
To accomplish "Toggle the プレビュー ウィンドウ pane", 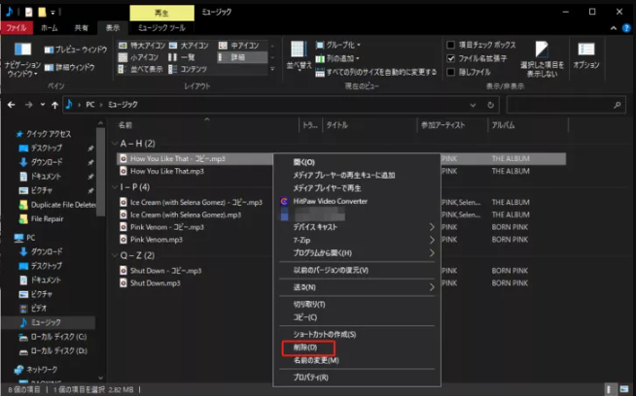I will pos(76,49).
